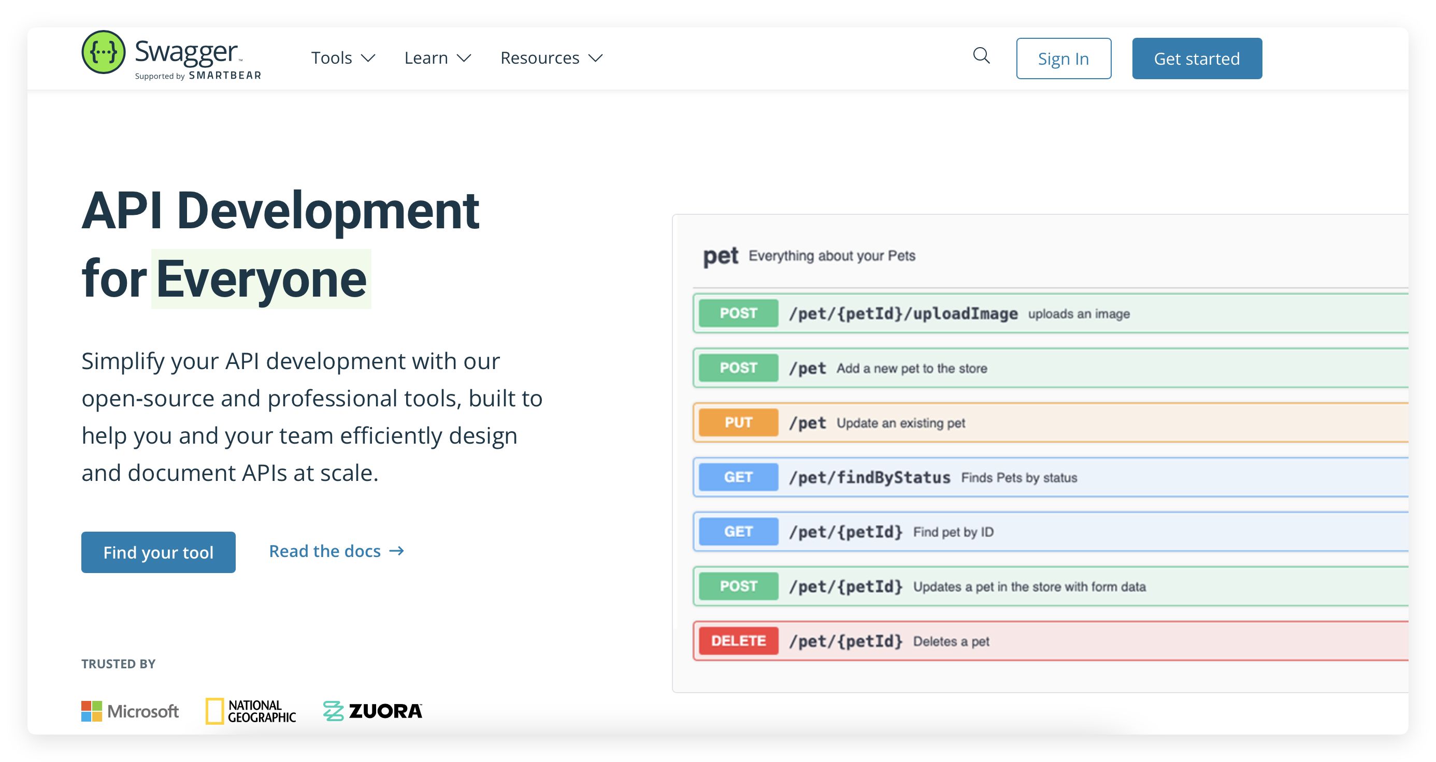Expand the Resources dropdown chevron
Image resolution: width=1436 pixels, height=762 pixels.
click(x=595, y=58)
